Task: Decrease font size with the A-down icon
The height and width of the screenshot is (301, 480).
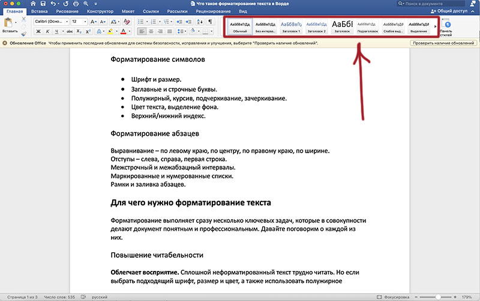Action: tap(103, 22)
